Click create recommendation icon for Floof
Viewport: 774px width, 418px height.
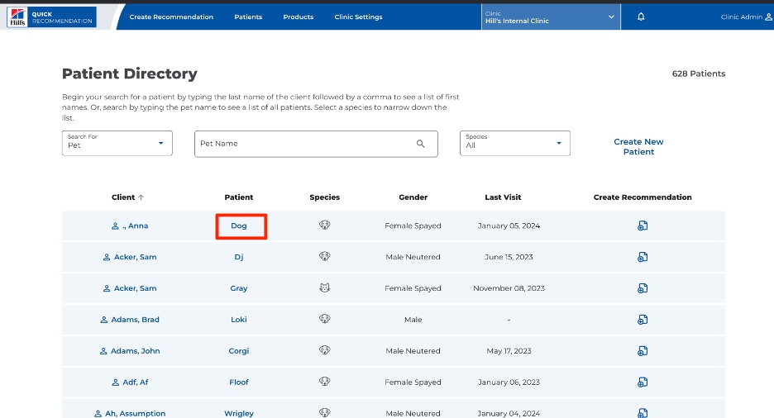643,382
